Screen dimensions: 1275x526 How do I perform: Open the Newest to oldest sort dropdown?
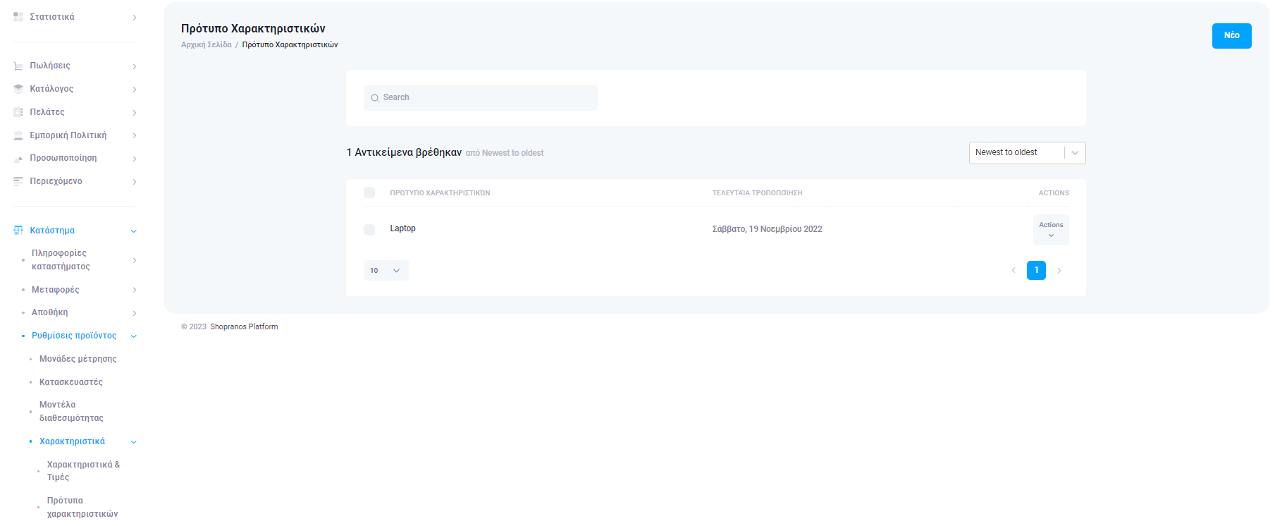[x=1026, y=153]
